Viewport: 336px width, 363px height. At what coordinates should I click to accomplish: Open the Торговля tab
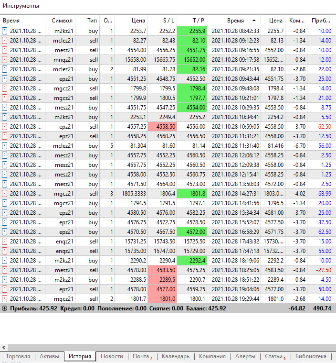click(x=18, y=356)
